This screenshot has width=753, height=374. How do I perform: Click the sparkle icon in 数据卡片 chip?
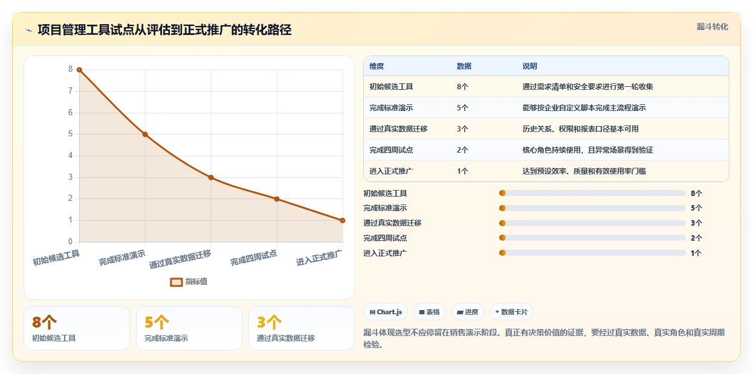(497, 312)
